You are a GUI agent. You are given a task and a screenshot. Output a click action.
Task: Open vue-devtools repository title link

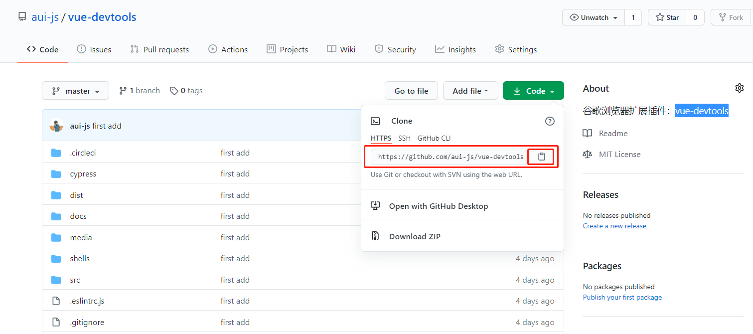[x=102, y=17]
